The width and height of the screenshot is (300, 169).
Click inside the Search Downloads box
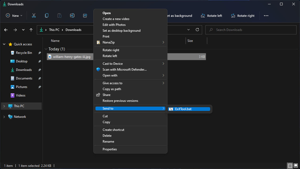coord(251,30)
